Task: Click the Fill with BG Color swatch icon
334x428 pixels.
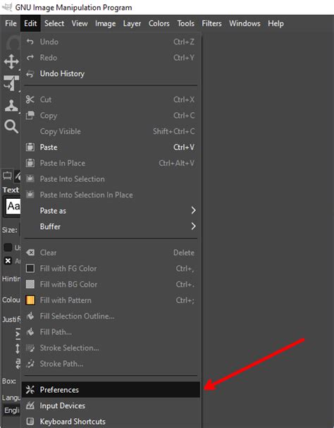Action: tap(30, 284)
